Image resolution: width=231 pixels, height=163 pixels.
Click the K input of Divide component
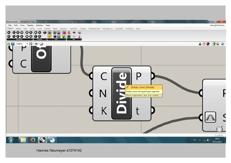pyautogui.click(x=104, y=111)
